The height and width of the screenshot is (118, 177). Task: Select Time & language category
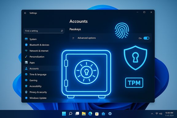(38, 74)
